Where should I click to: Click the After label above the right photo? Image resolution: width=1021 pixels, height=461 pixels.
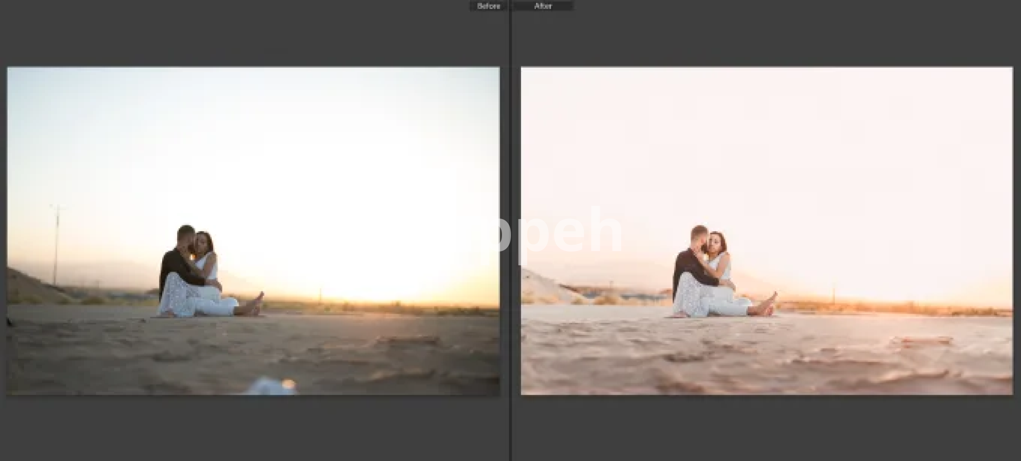(x=543, y=6)
